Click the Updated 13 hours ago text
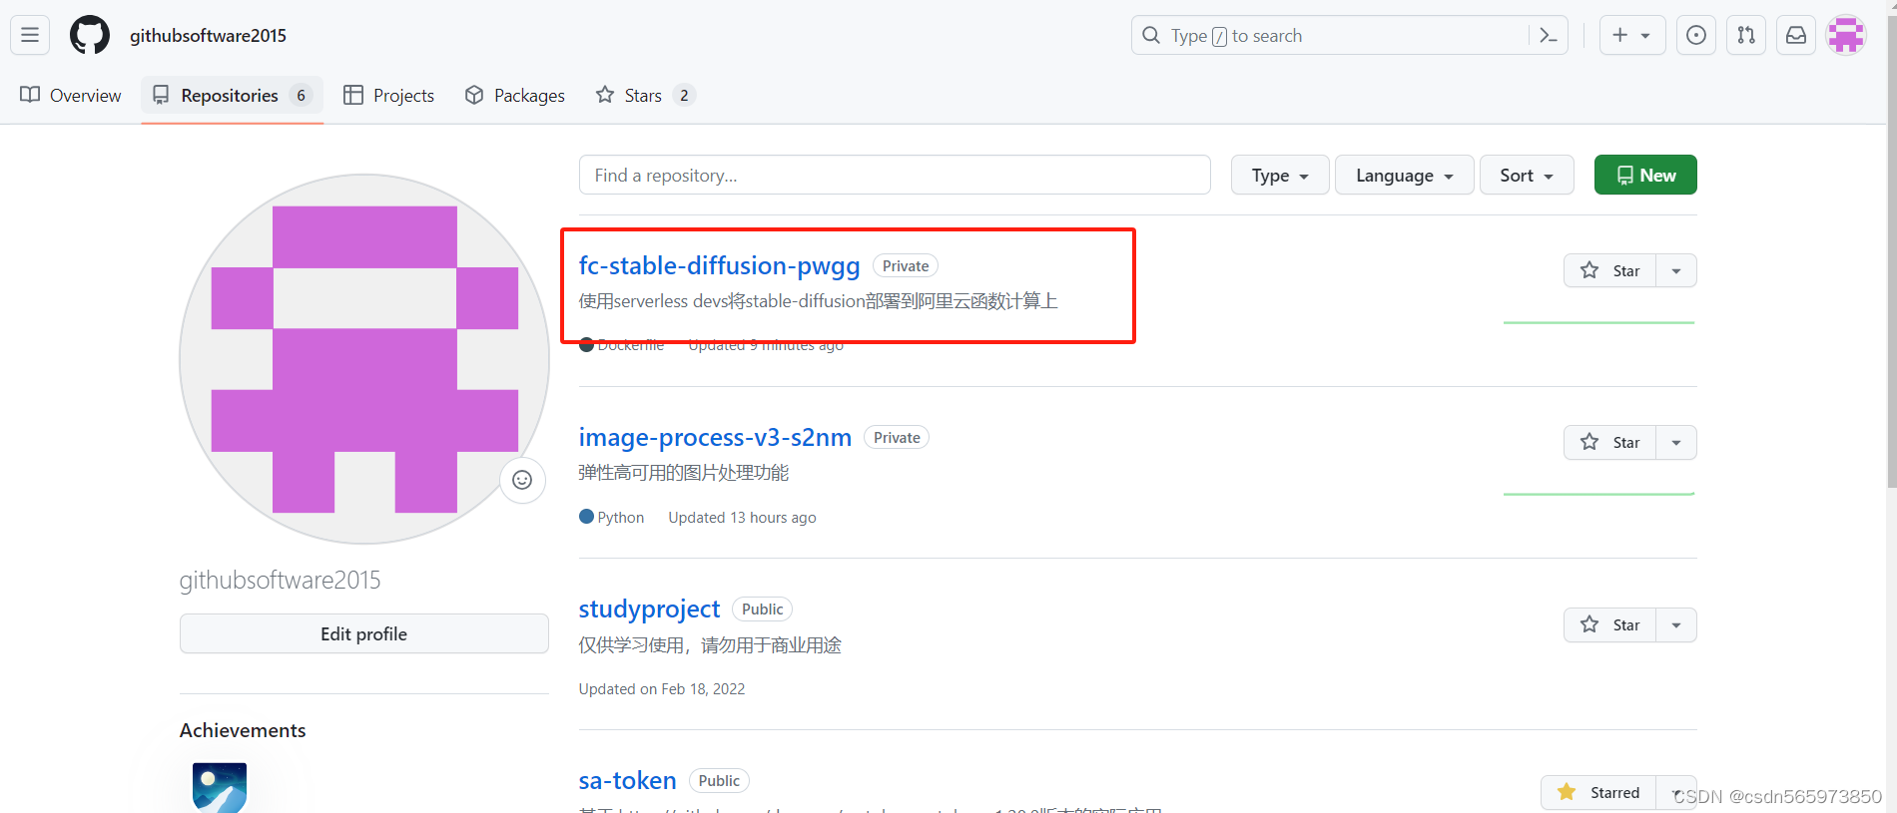This screenshot has height=813, width=1897. coord(742,517)
